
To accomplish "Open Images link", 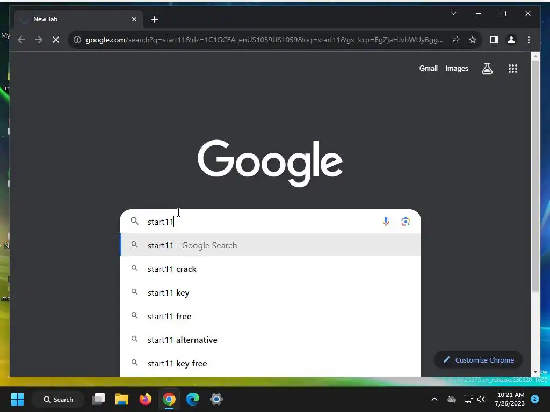I will (457, 68).
